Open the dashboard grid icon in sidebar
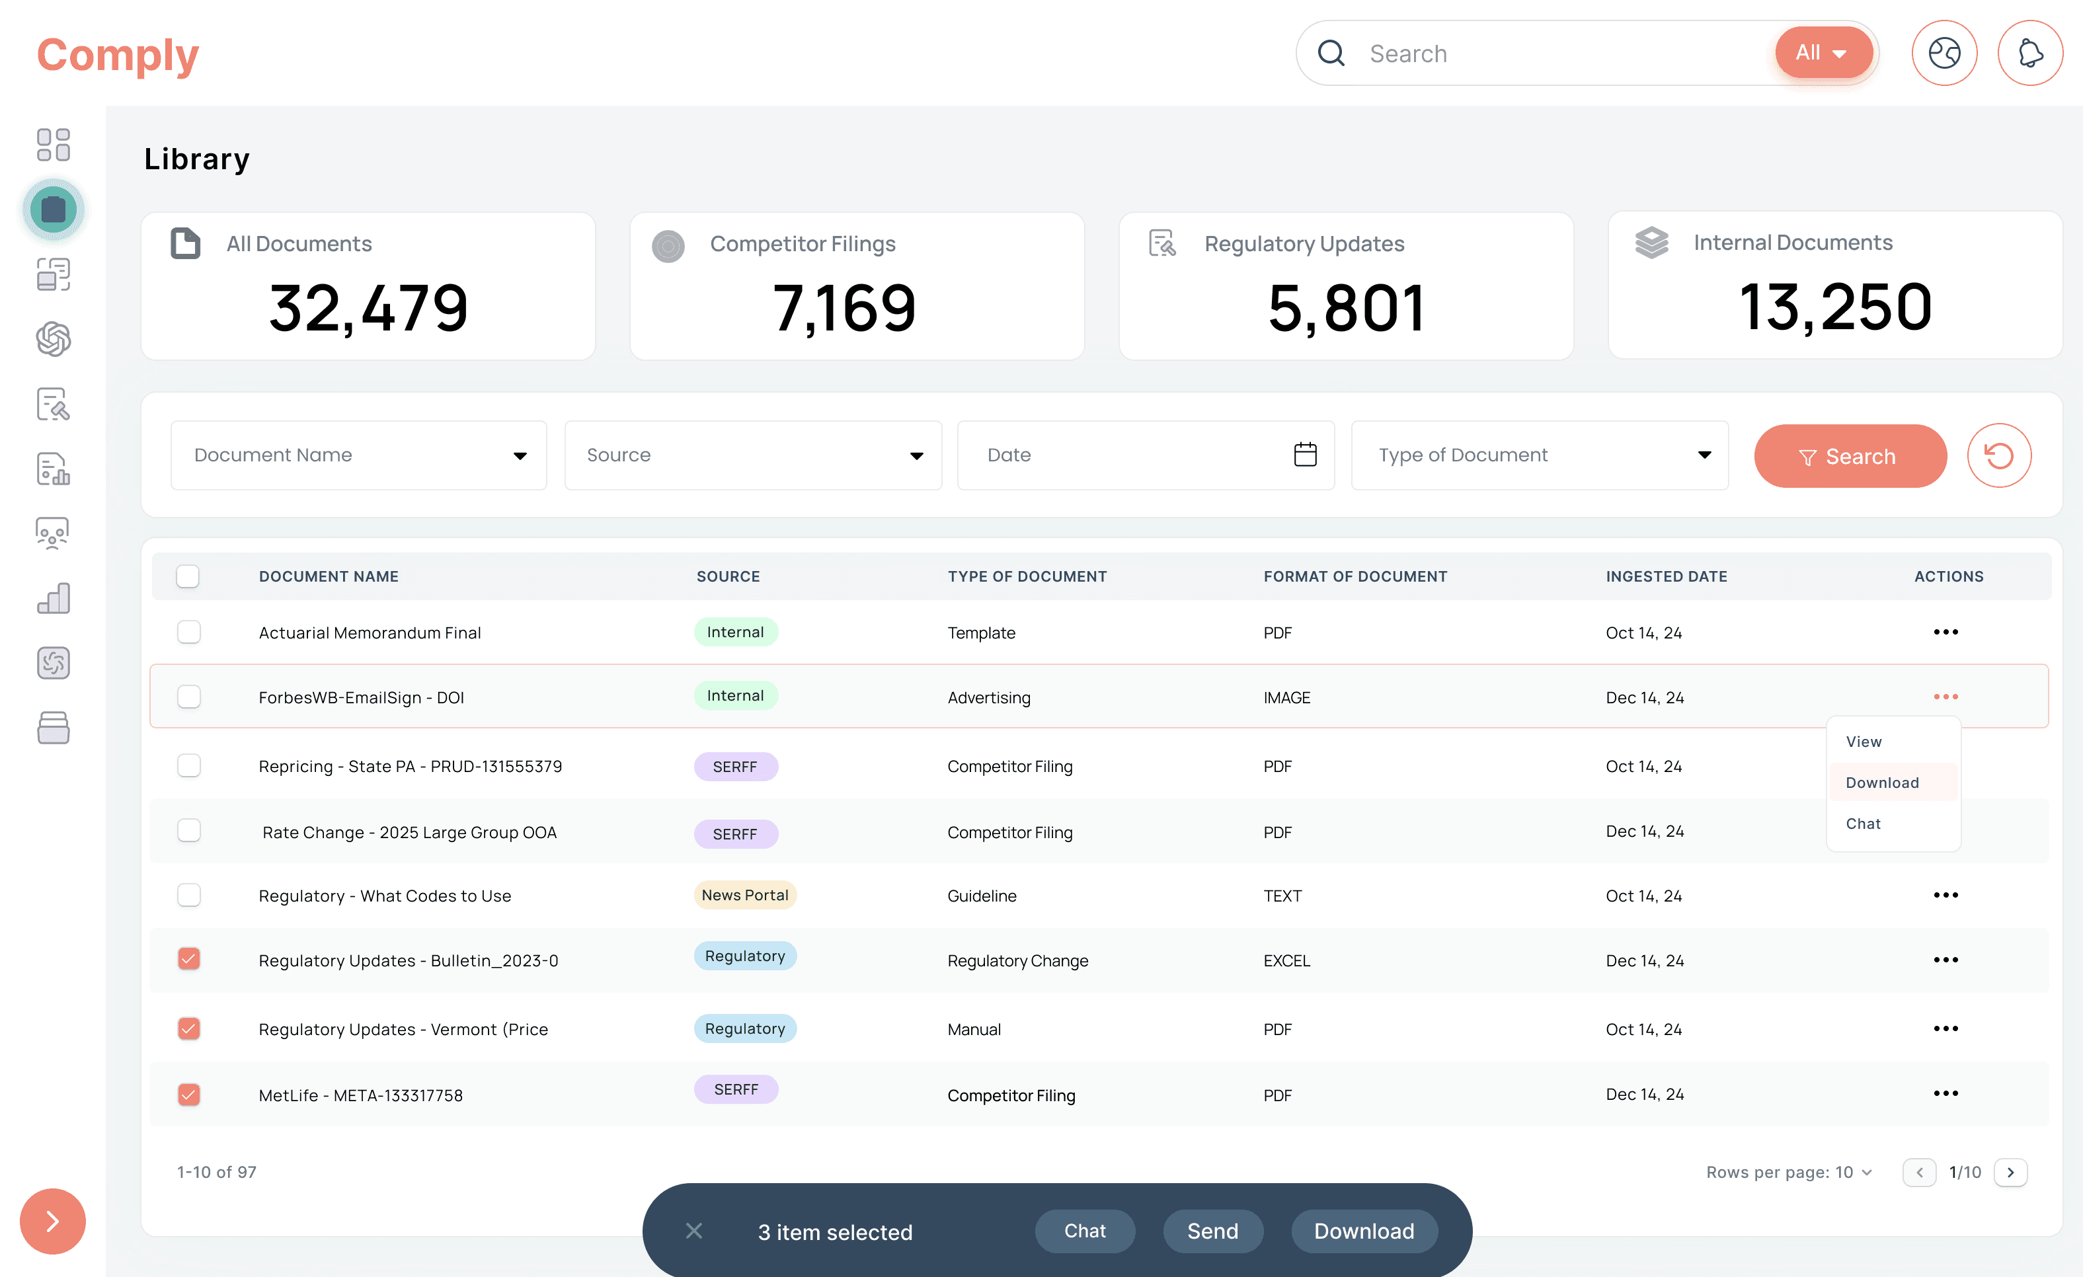Image resolution: width=2083 pixels, height=1277 pixels. pyautogui.click(x=54, y=145)
